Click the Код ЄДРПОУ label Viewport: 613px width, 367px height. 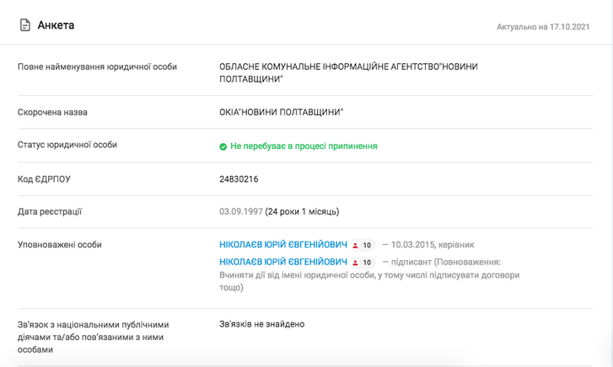(x=44, y=179)
